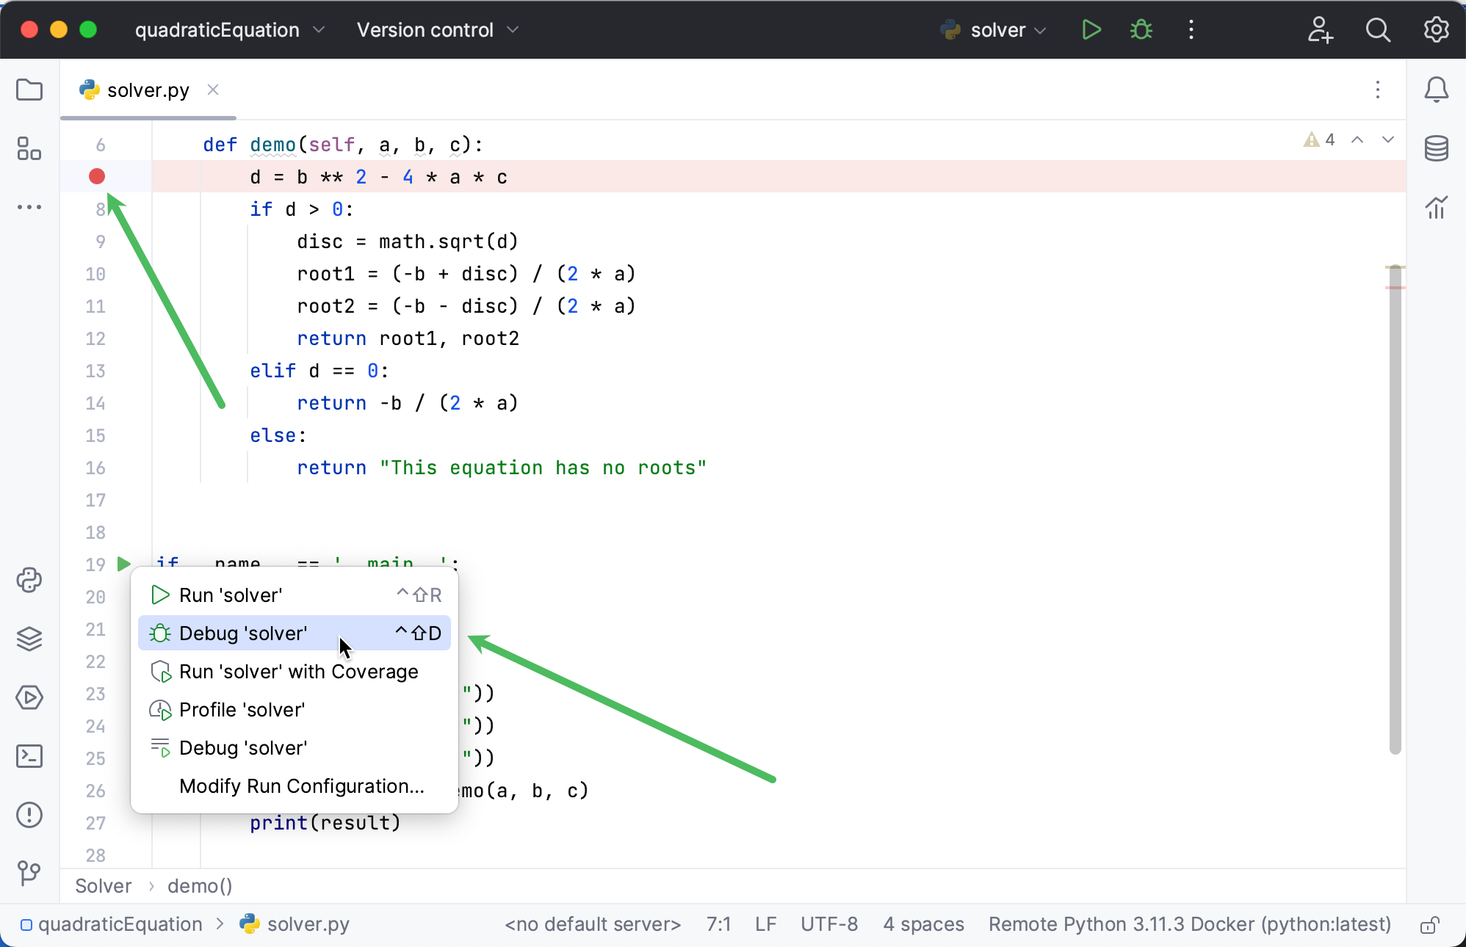Viewport: 1466px width, 947px height.
Task: Open the quadraticEquation project dropdown
Action: pyautogui.click(x=229, y=30)
